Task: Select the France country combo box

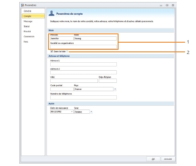Action: (94, 89)
